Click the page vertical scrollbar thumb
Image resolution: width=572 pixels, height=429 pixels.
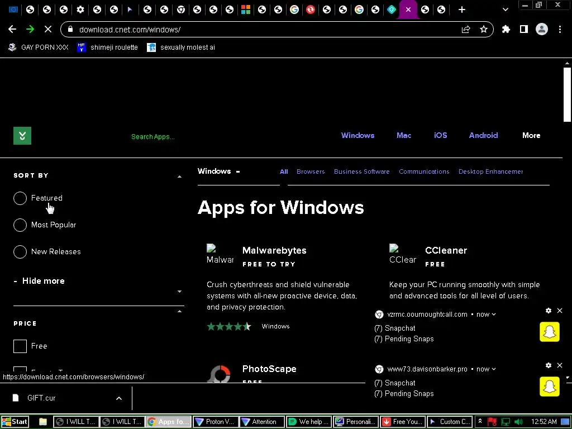click(x=567, y=94)
